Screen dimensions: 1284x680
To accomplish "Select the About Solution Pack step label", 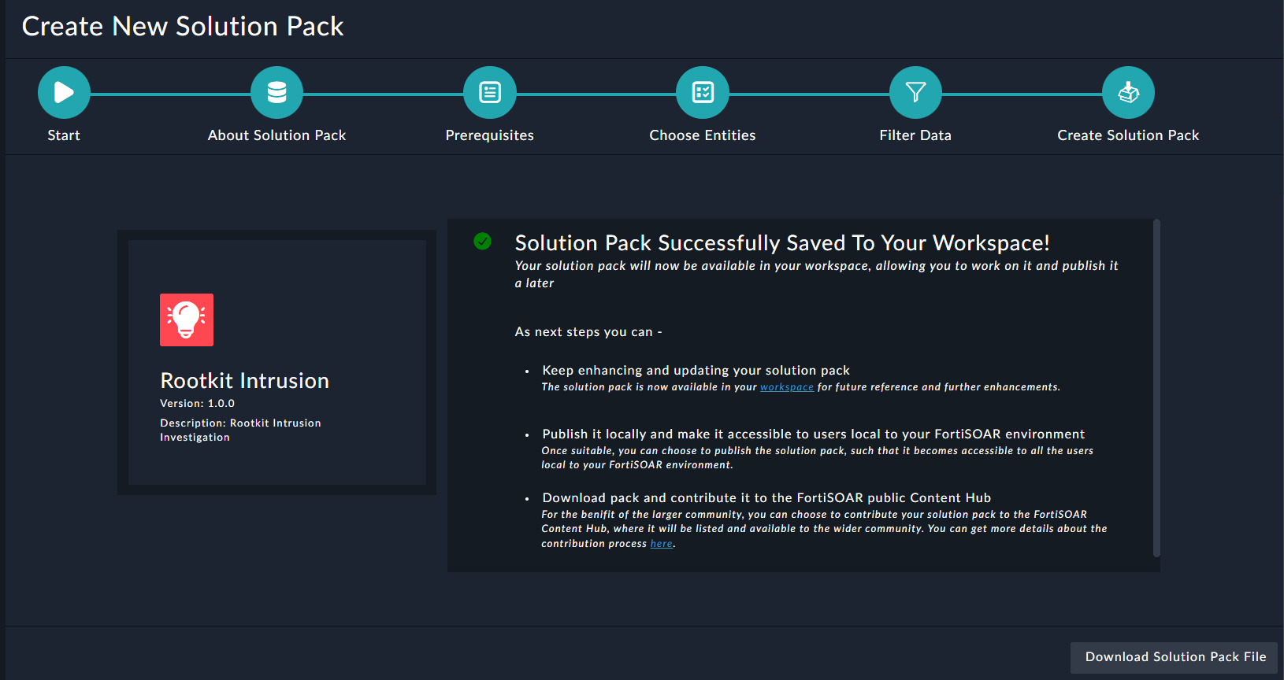I will (x=276, y=135).
